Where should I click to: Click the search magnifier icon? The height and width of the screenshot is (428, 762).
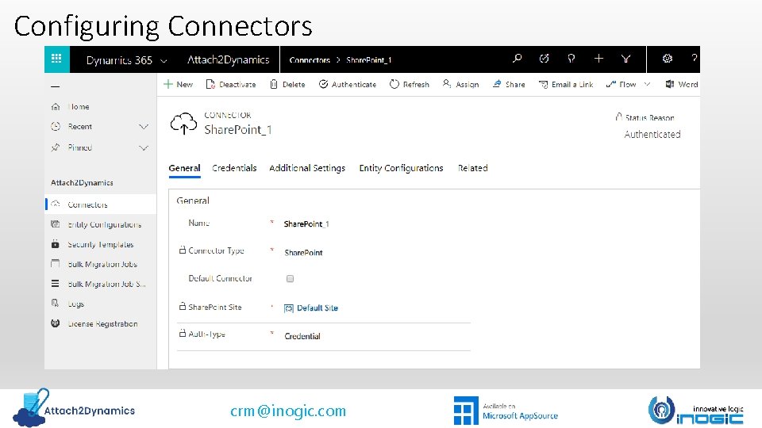(x=517, y=59)
